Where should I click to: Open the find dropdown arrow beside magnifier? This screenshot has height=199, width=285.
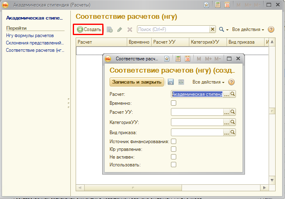click(x=227, y=30)
